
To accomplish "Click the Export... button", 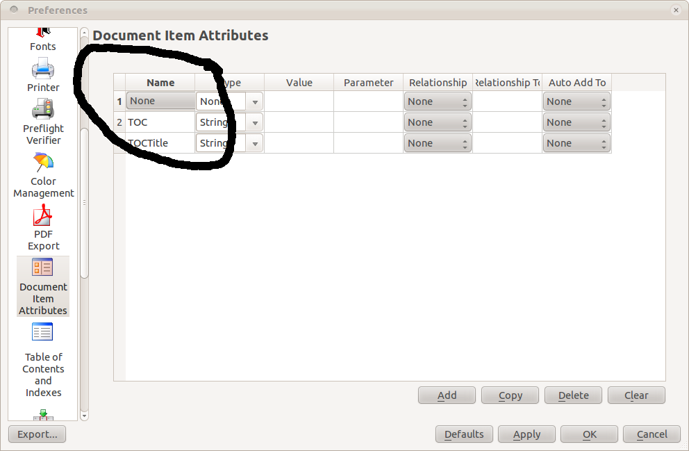I will click(x=37, y=434).
